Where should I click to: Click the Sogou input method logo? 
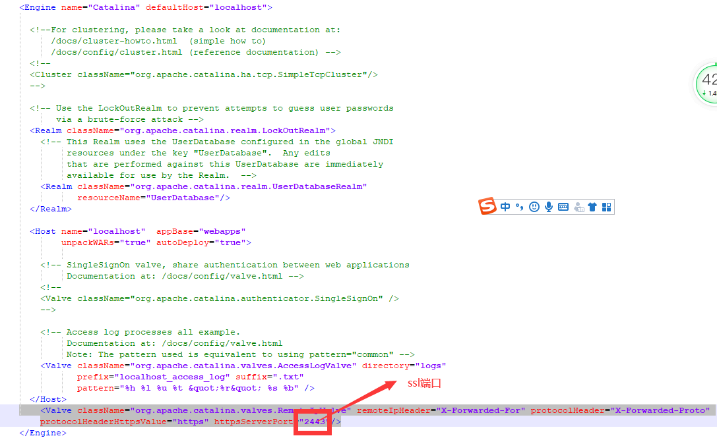click(x=488, y=206)
